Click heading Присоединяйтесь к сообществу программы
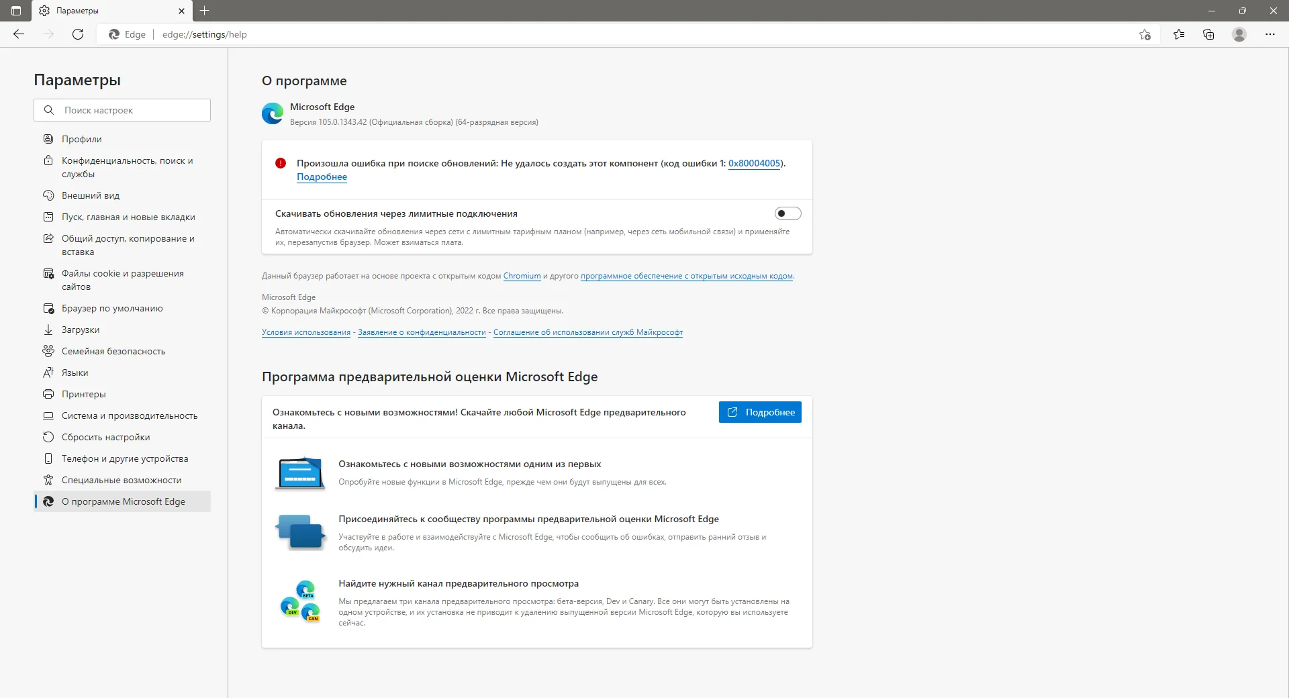Image resolution: width=1289 pixels, height=698 pixels. 528,519
